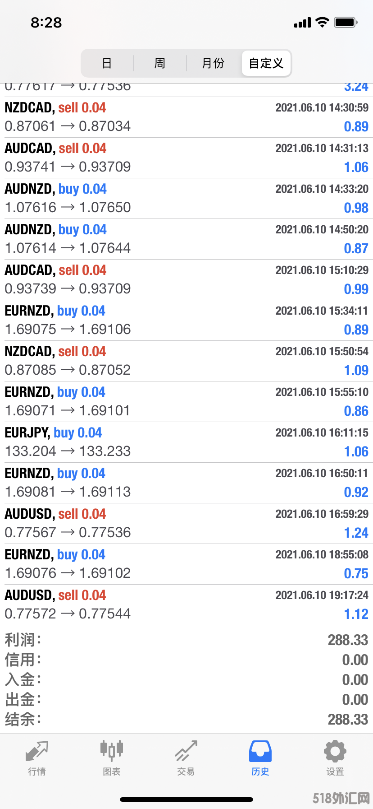Screen dimensions: 373x809
Task: Open NZDCAD sell trade at 14:30:59
Action: 186,117
